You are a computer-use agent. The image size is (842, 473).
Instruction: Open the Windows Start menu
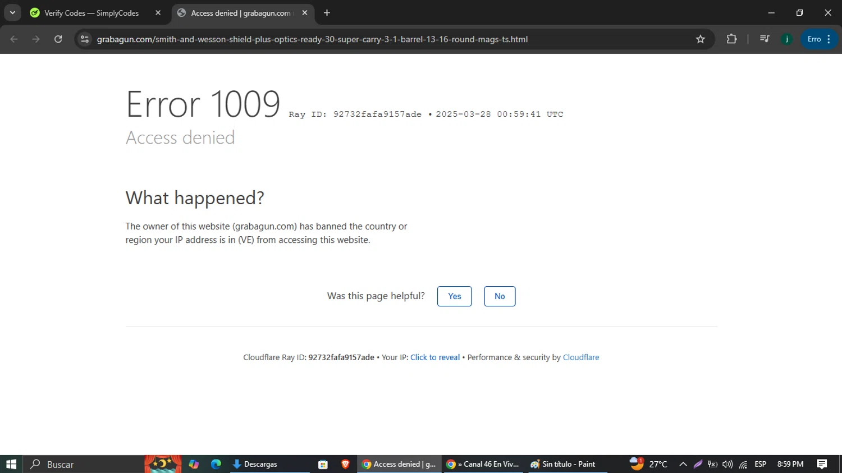[x=11, y=464]
